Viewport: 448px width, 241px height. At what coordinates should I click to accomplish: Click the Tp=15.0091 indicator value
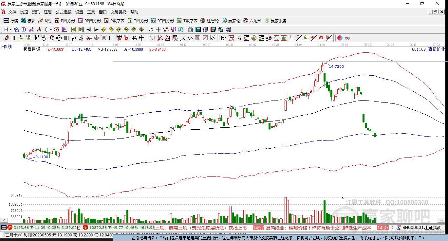[x=55, y=49]
